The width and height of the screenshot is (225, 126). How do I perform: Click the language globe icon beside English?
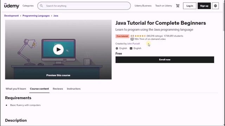tap(117, 48)
